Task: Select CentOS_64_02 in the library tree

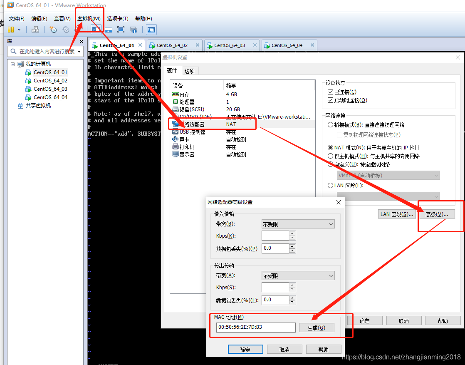Action: [50, 81]
